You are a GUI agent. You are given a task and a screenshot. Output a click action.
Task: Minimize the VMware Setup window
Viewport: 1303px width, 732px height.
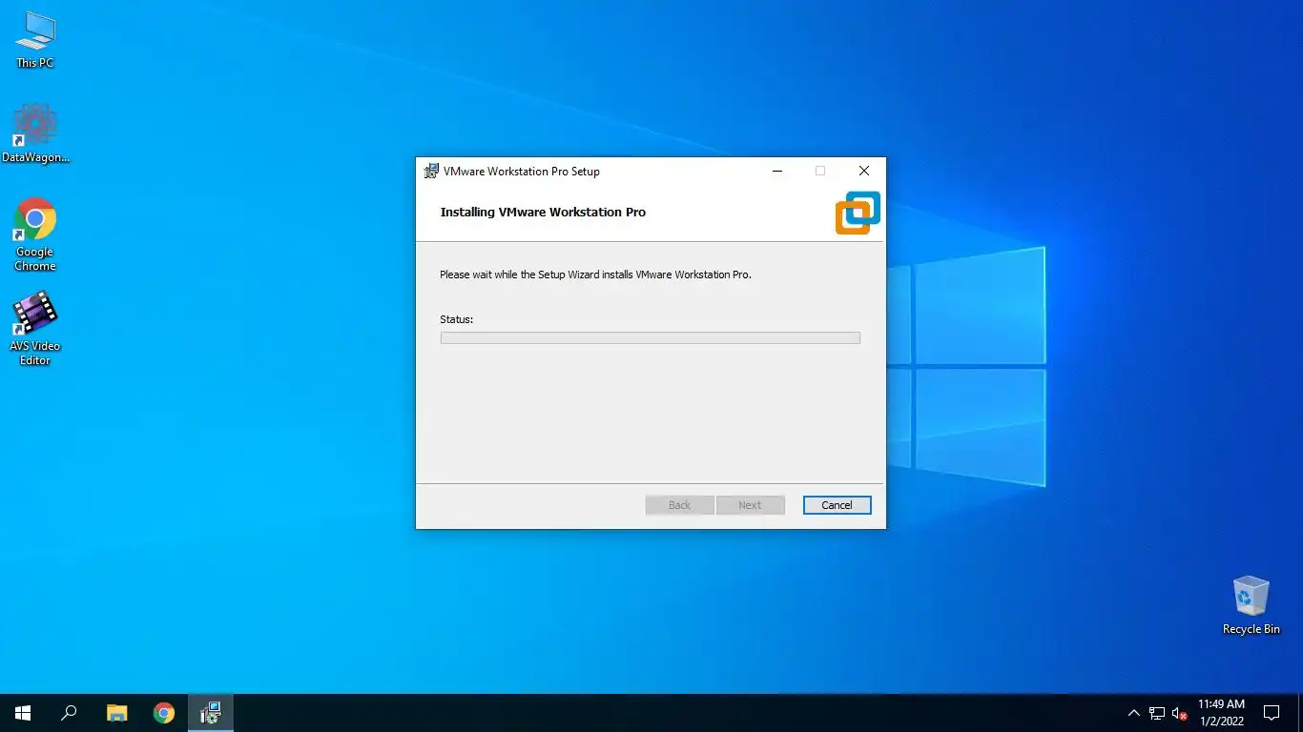point(777,172)
